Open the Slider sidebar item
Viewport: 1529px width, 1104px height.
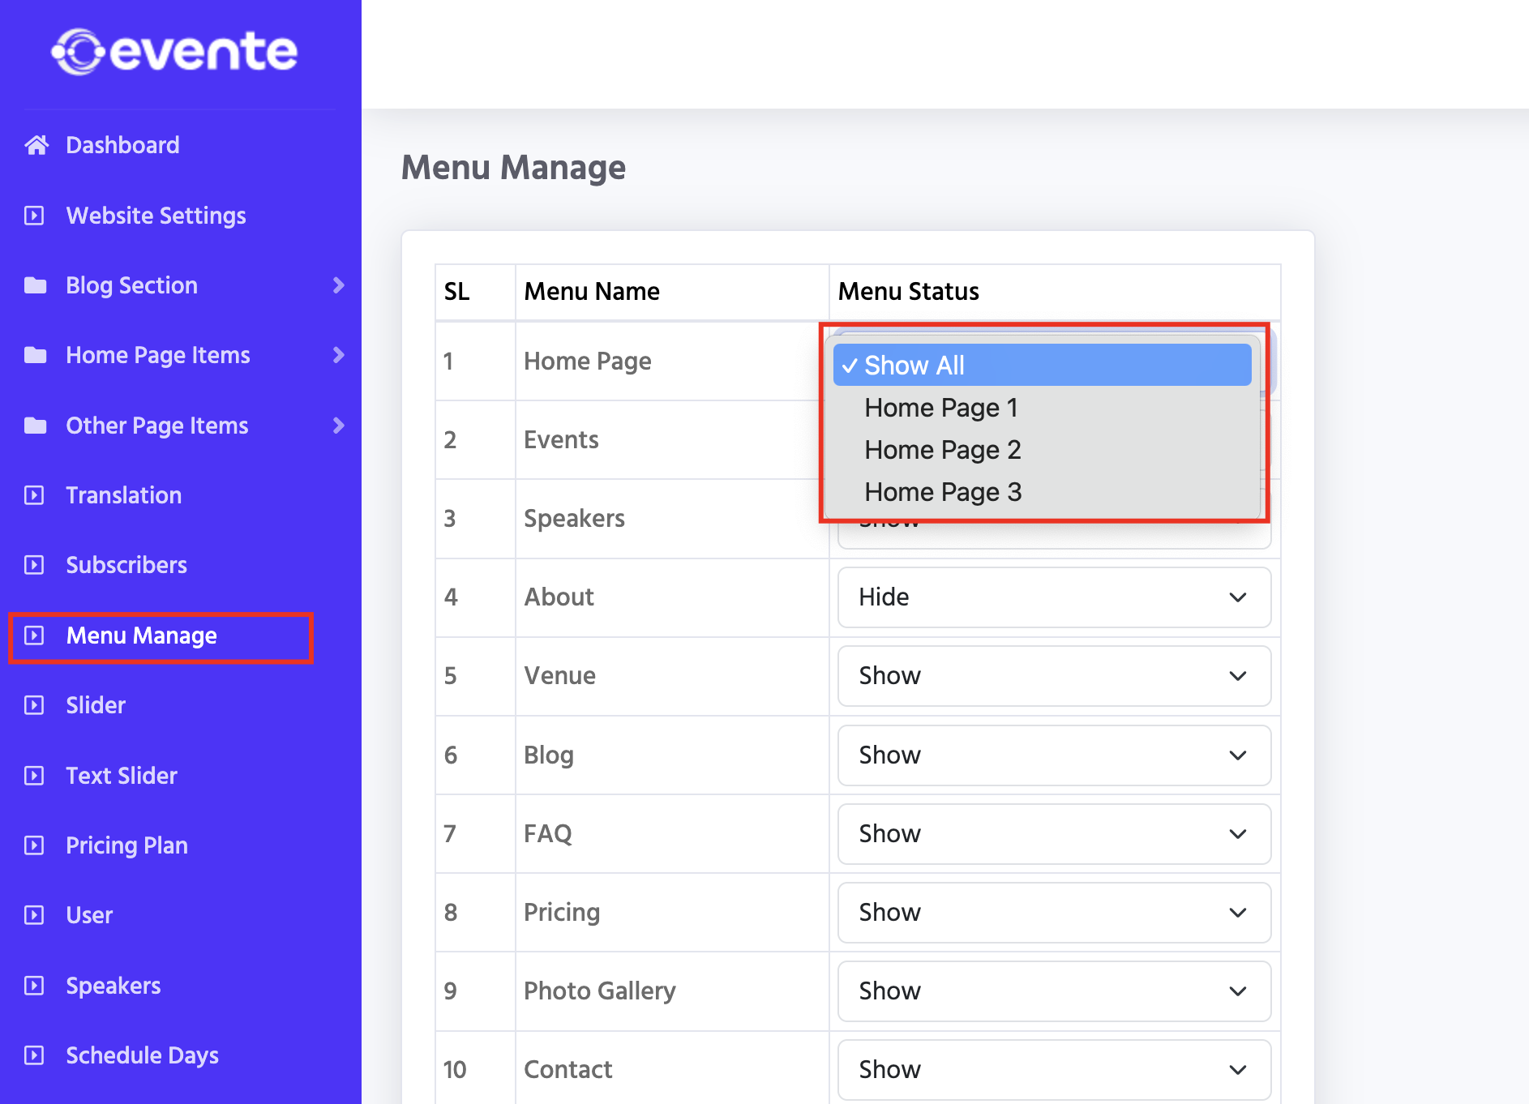(96, 705)
